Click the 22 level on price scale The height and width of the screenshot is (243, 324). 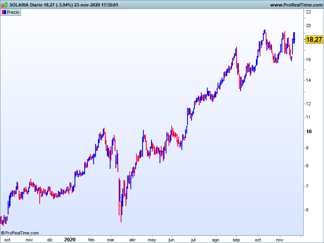click(x=308, y=12)
